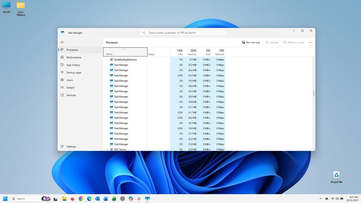Image resolution: width=361 pixels, height=203 pixels.
Task: Open the more options ellipsis menu
Action: coord(310,42)
